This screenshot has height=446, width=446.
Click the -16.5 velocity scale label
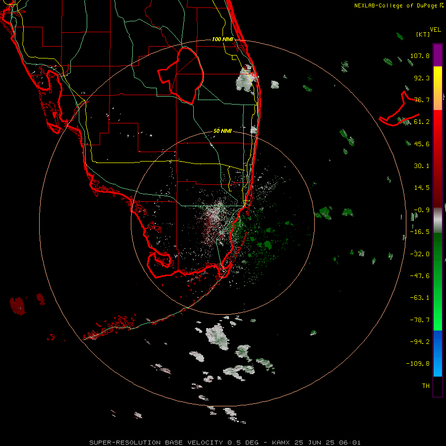pos(420,232)
